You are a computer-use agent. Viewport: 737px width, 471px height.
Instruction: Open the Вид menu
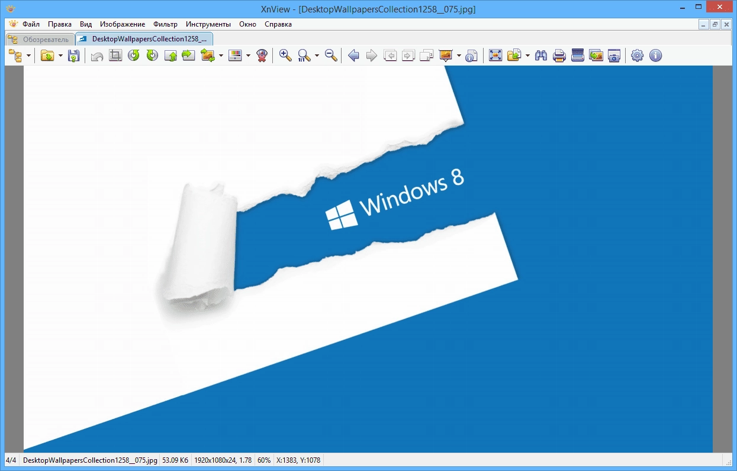(86, 24)
